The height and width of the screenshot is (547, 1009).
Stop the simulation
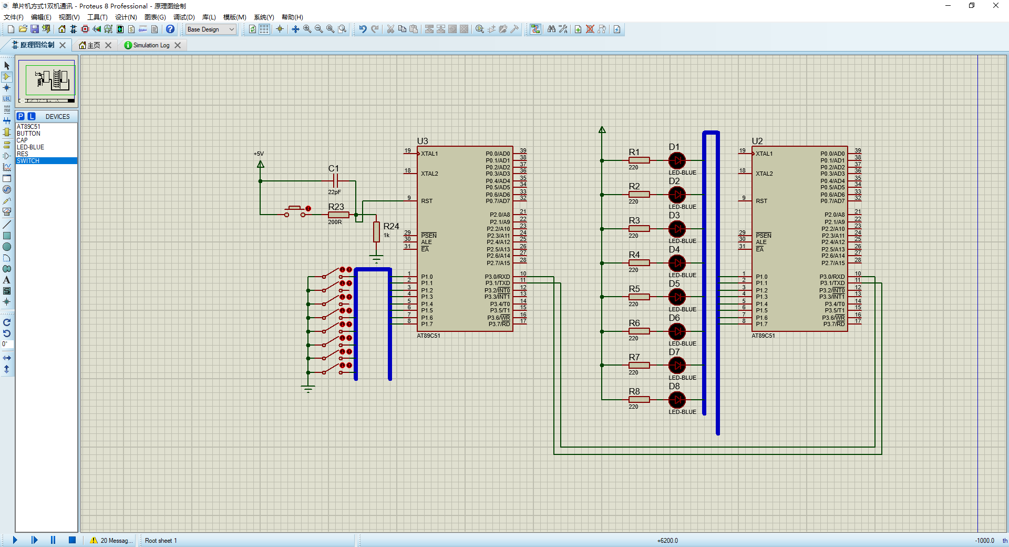coord(73,540)
